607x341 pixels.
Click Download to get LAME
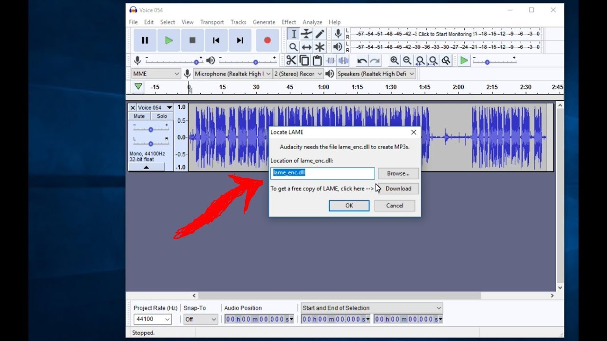(398, 188)
